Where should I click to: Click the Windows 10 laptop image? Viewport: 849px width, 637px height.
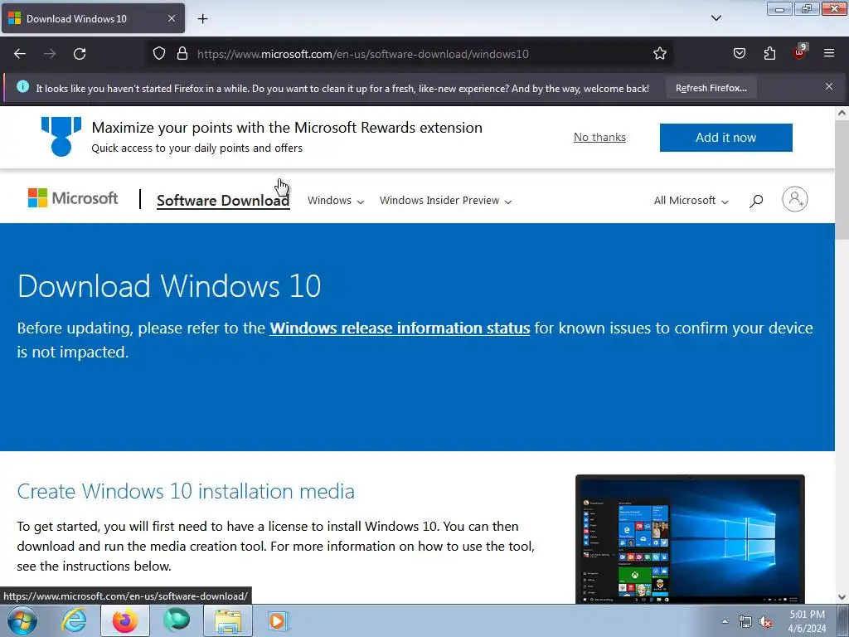(x=690, y=539)
